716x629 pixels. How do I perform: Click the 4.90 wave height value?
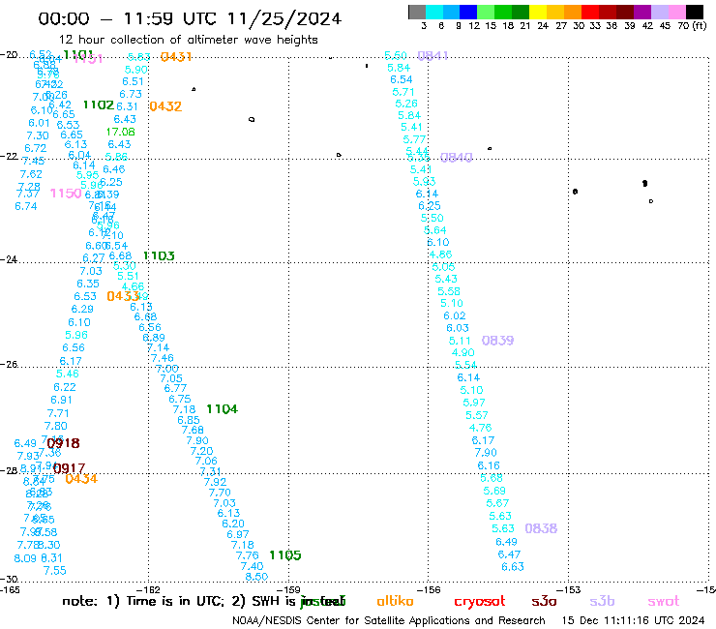[463, 352]
